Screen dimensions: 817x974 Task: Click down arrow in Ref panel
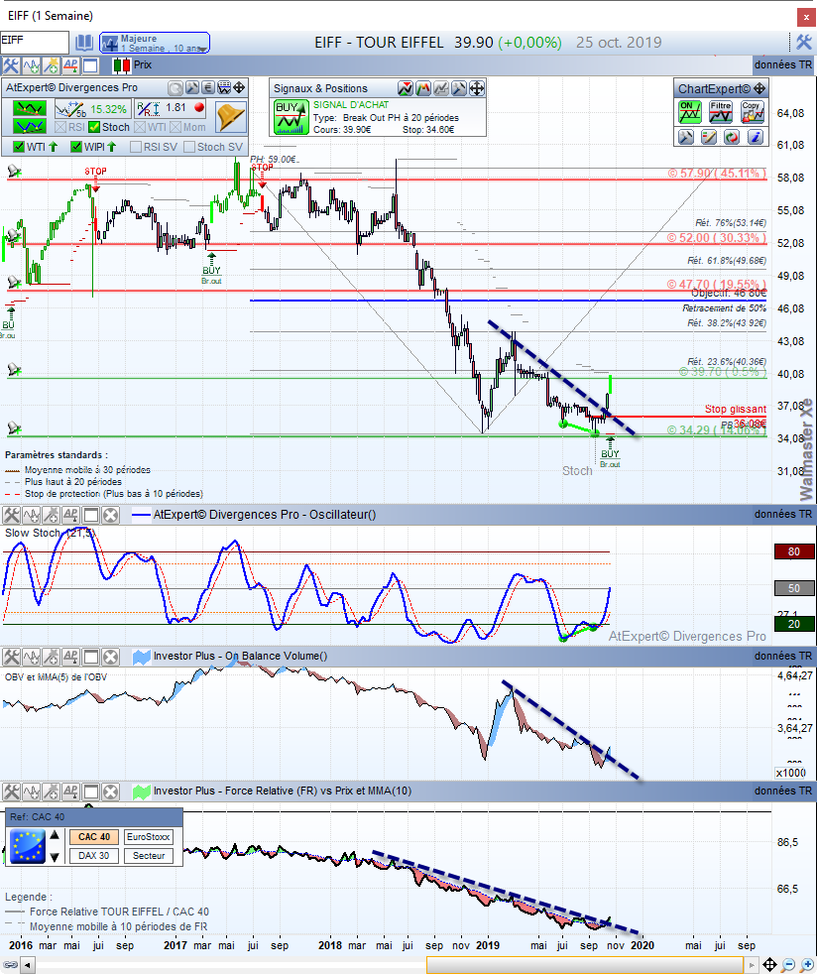click(55, 857)
